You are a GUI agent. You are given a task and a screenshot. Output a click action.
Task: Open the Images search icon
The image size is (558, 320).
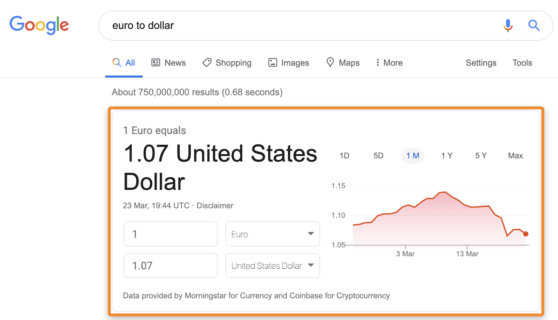pos(273,62)
